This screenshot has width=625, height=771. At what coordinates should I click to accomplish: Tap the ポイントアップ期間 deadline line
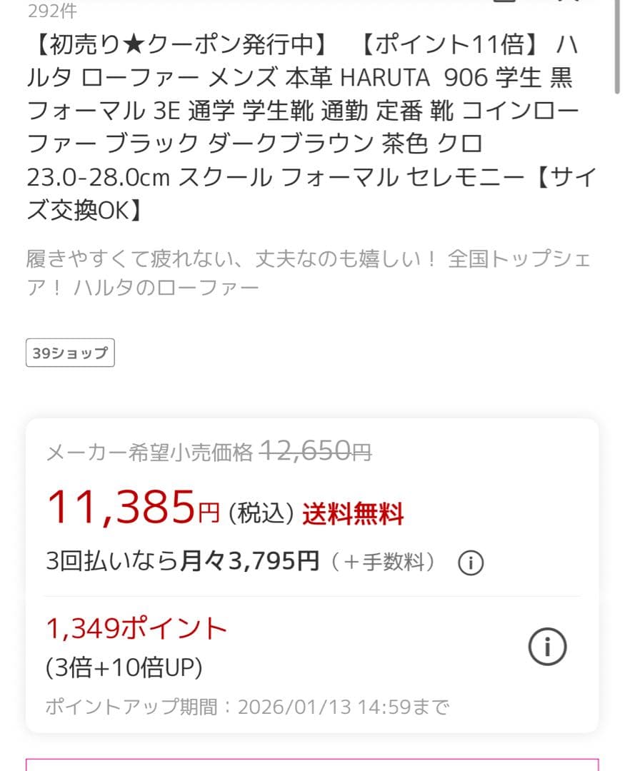click(247, 707)
